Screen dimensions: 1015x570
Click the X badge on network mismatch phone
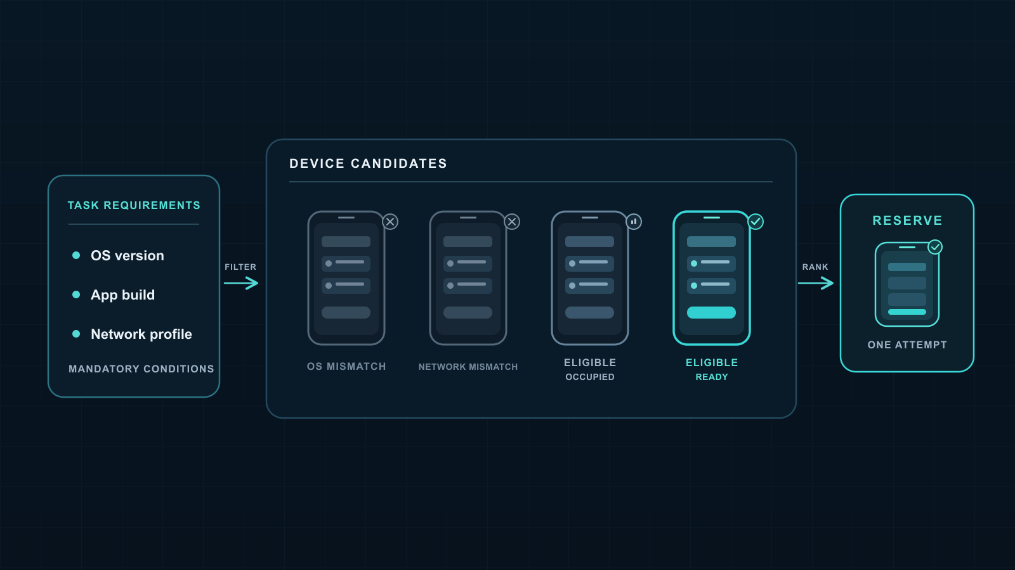coord(512,222)
